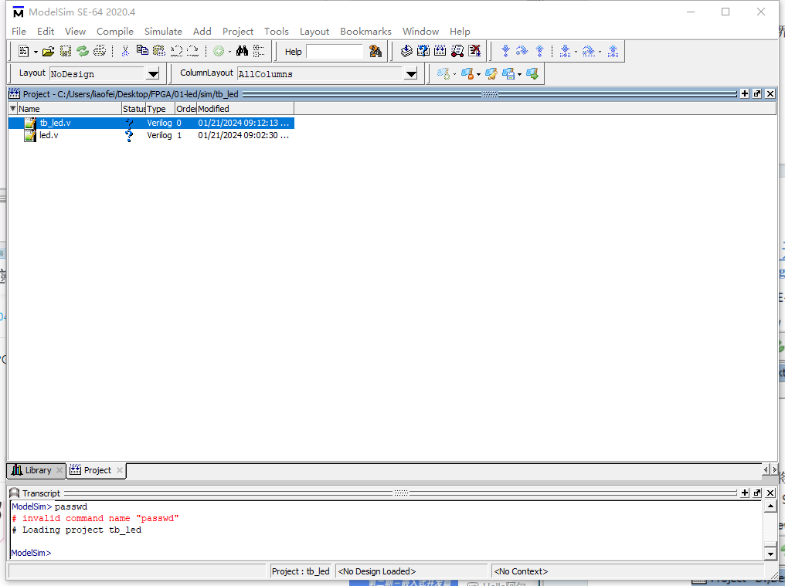
Task: Click the Help search binoculars icon
Action: coord(375,51)
